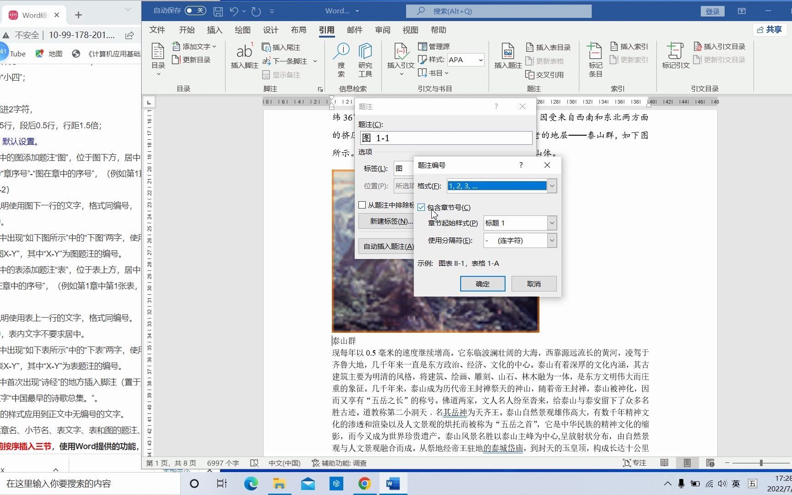Screen dimensions: 792x495
Task: Click the 登录 sign-in button
Action: (712, 11)
